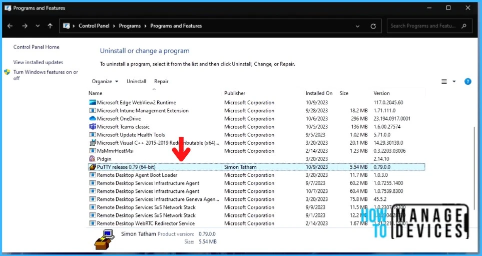Click version 1.0.7539.8300
Image resolution: width=482 pixels, height=256 pixels.
pos(388,191)
